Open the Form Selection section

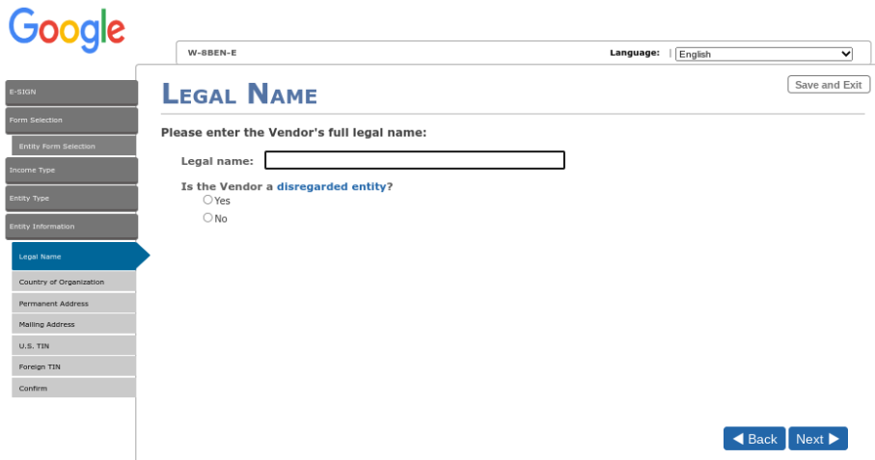click(x=71, y=121)
